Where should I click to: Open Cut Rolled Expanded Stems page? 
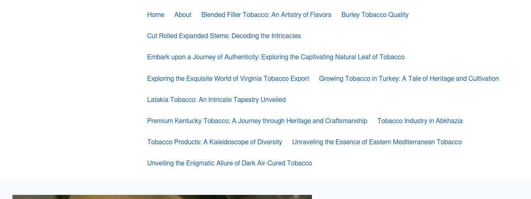pyautogui.click(x=224, y=36)
